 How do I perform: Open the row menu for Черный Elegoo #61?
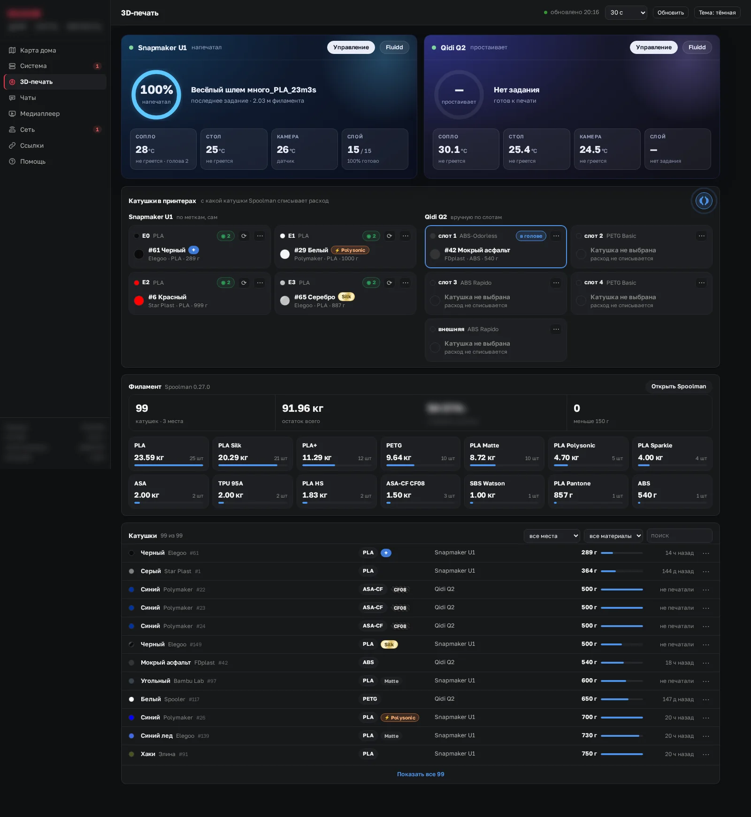coord(706,553)
